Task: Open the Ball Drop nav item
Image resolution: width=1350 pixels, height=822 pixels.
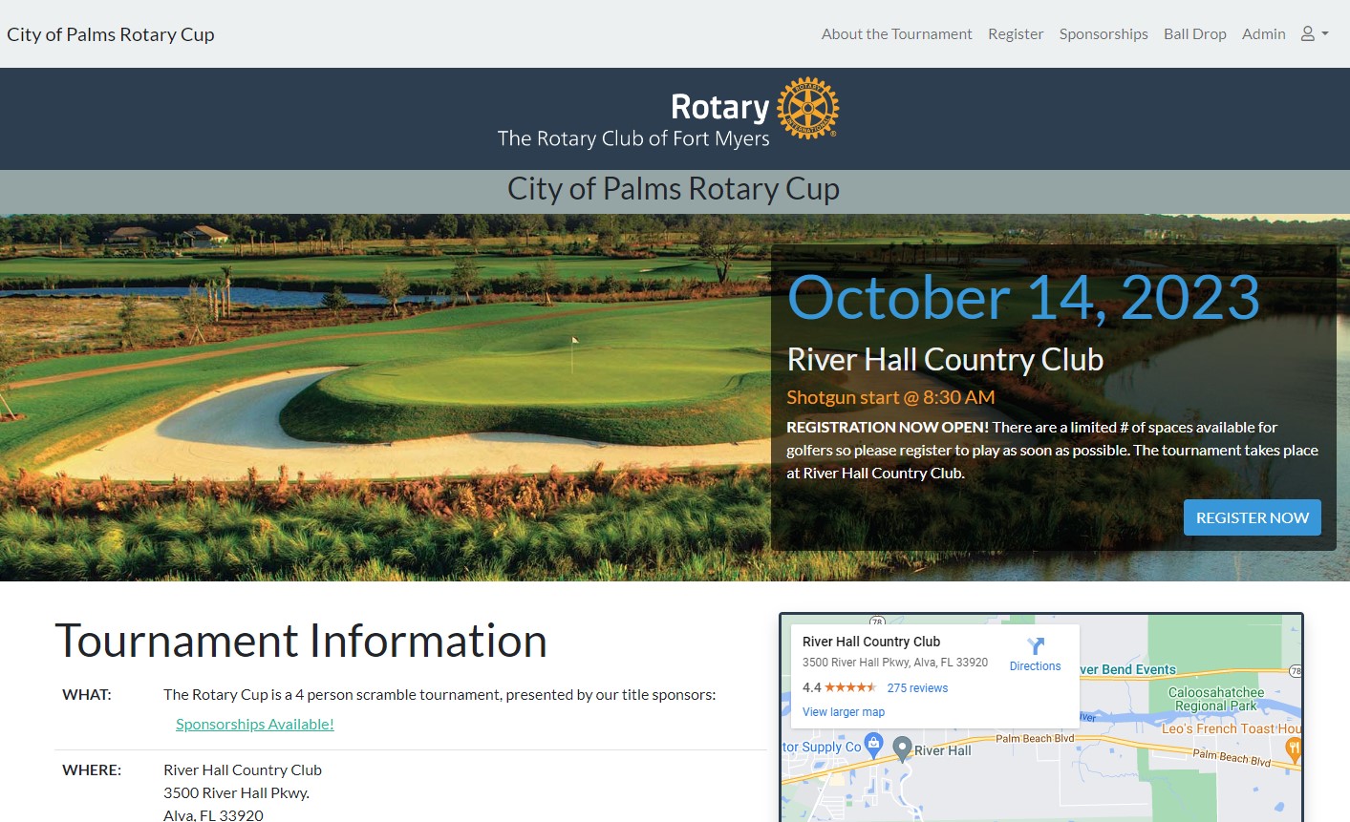Action: [1194, 33]
